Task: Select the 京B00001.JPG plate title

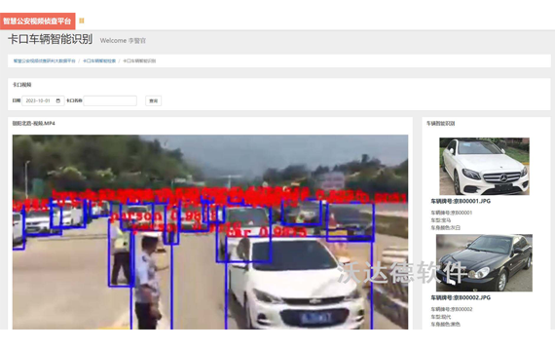Action: click(461, 201)
